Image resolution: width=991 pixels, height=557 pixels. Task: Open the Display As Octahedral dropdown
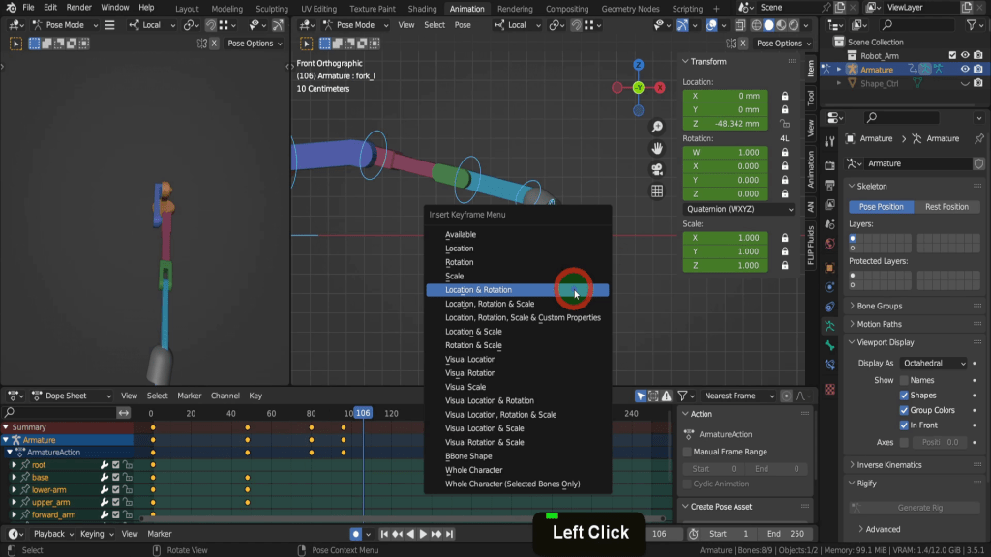tap(934, 363)
